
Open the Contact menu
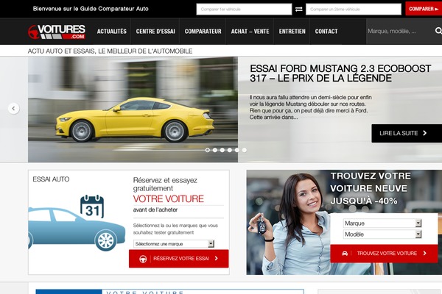point(326,31)
